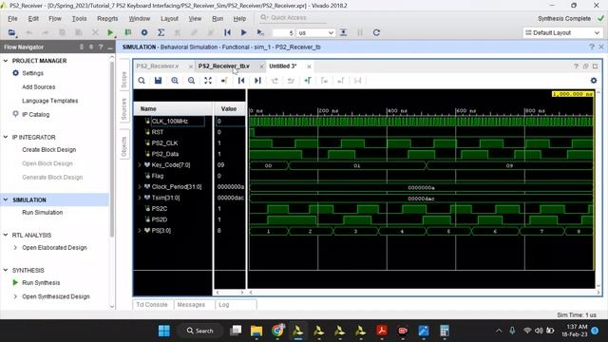Open the Scope side tab

point(124,80)
